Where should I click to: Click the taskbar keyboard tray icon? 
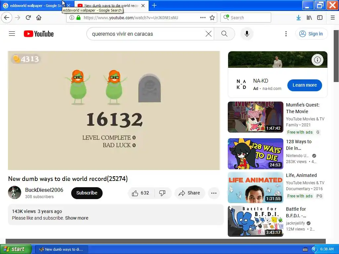point(305,249)
